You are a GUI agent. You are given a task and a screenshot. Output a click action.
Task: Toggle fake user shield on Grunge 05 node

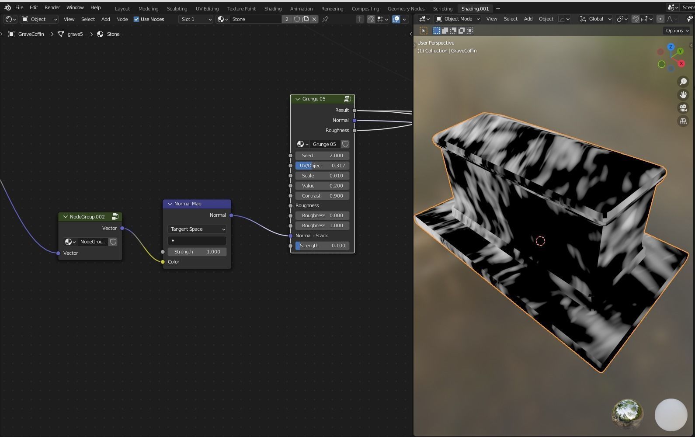click(x=345, y=144)
